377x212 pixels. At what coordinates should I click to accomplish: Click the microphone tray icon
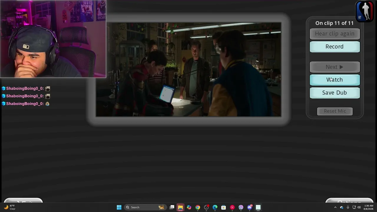(x=348, y=207)
